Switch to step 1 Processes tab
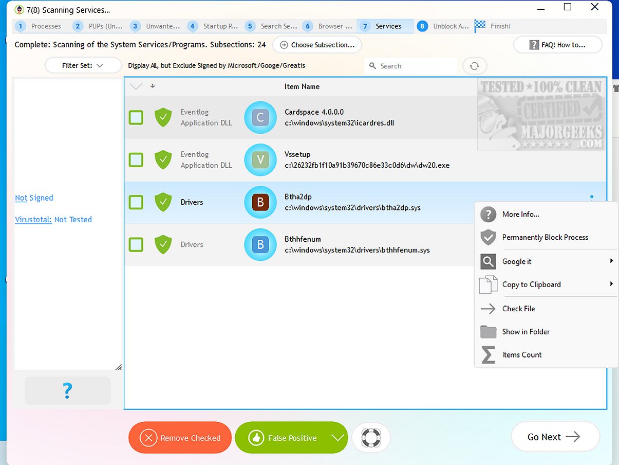This screenshot has height=465, width=619. (x=40, y=26)
